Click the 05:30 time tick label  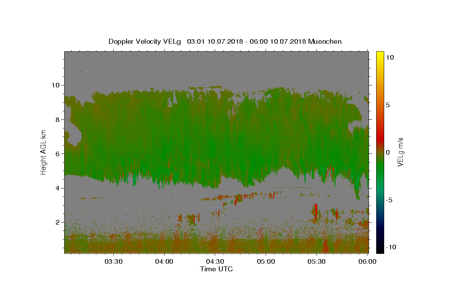tap(317, 262)
